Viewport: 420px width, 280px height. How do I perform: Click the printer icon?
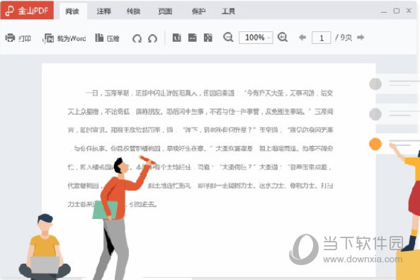point(10,38)
